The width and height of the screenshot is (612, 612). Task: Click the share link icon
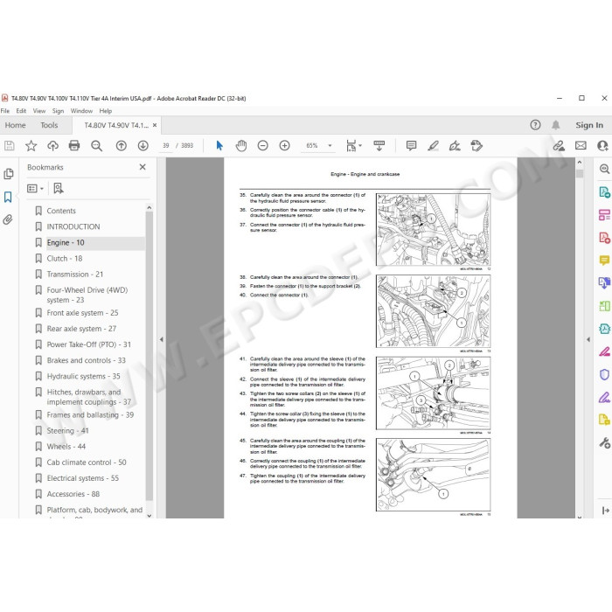pyautogui.click(x=559, y=146)
